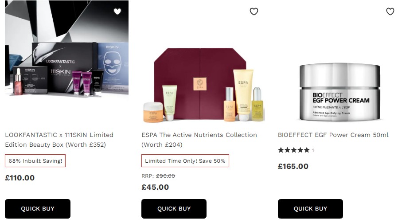Click the review count beside the star rating
This screenshot has height=223, width=398.
point(313,151)
